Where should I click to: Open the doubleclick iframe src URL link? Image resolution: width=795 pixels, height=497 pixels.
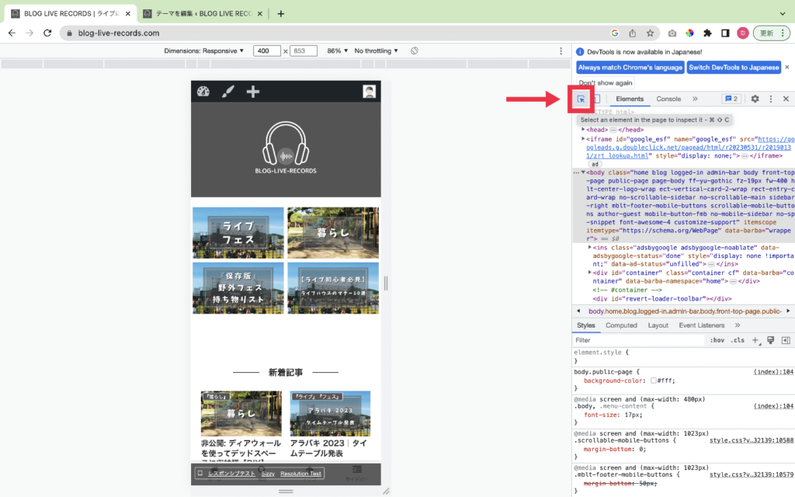pyautogui.click(x=689, y=148)
